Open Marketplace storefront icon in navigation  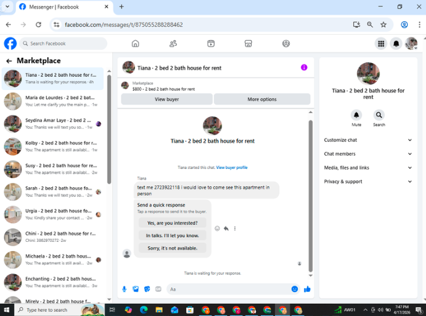[249, 44]
